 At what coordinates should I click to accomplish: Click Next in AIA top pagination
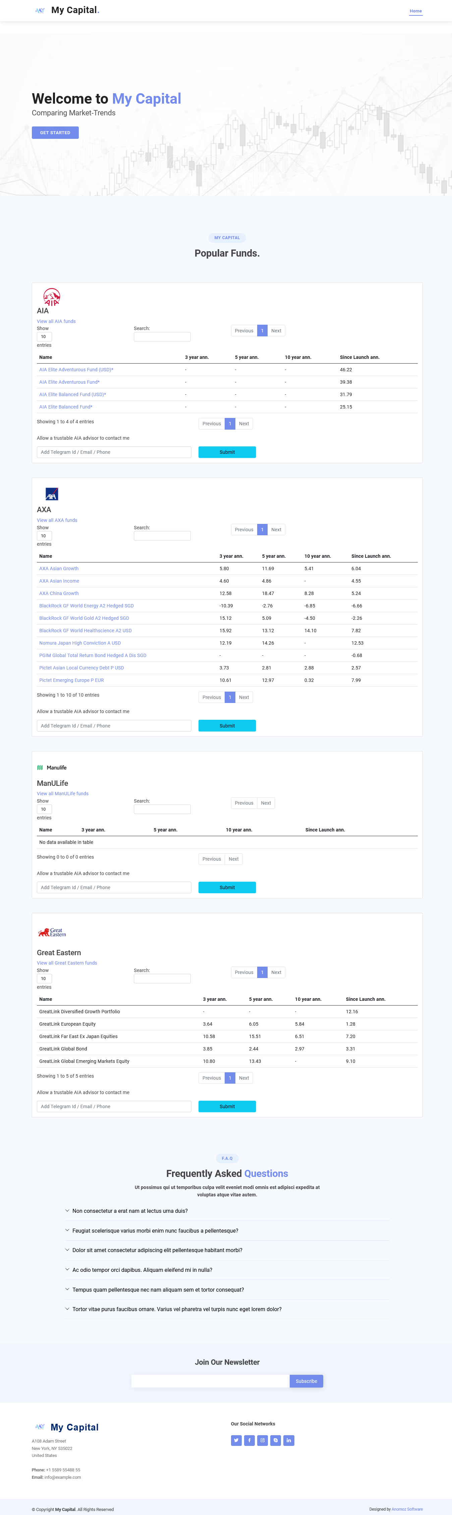coord(276,330)
